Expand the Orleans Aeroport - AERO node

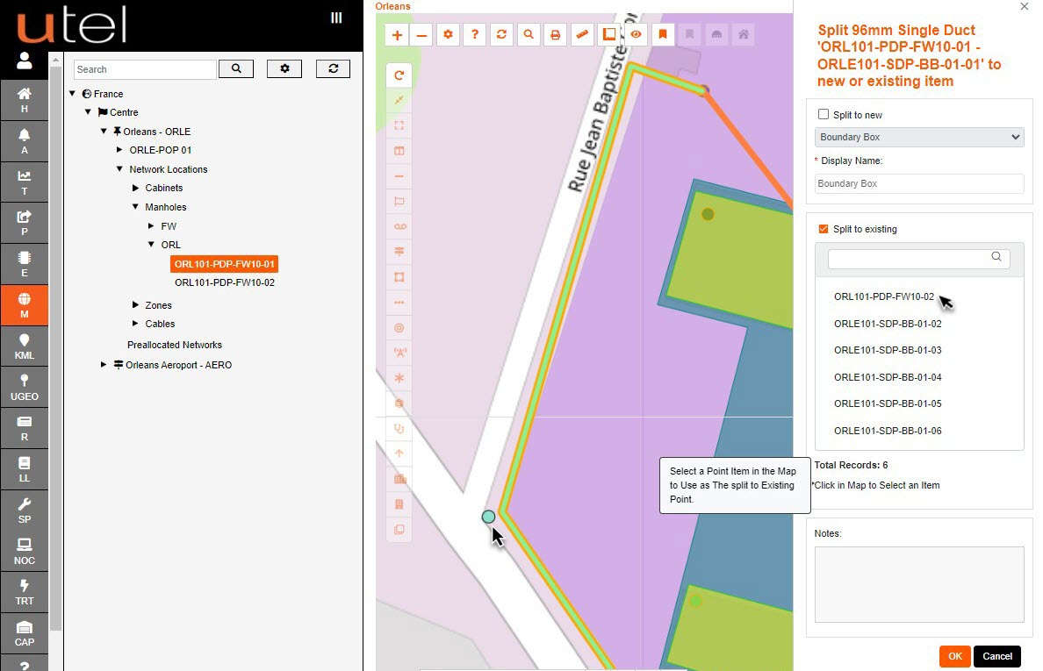tap(104, 365)
